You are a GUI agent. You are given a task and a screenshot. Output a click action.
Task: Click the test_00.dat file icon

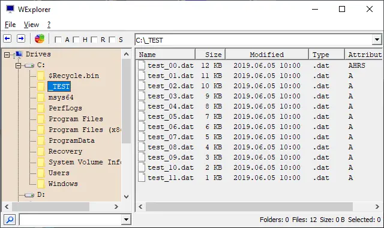click(x=142, y=65)
